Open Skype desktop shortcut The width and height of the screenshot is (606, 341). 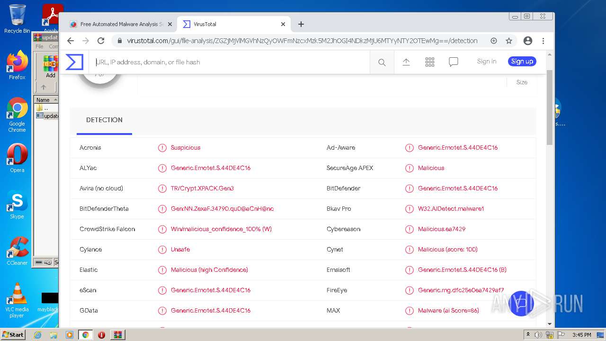17,205
